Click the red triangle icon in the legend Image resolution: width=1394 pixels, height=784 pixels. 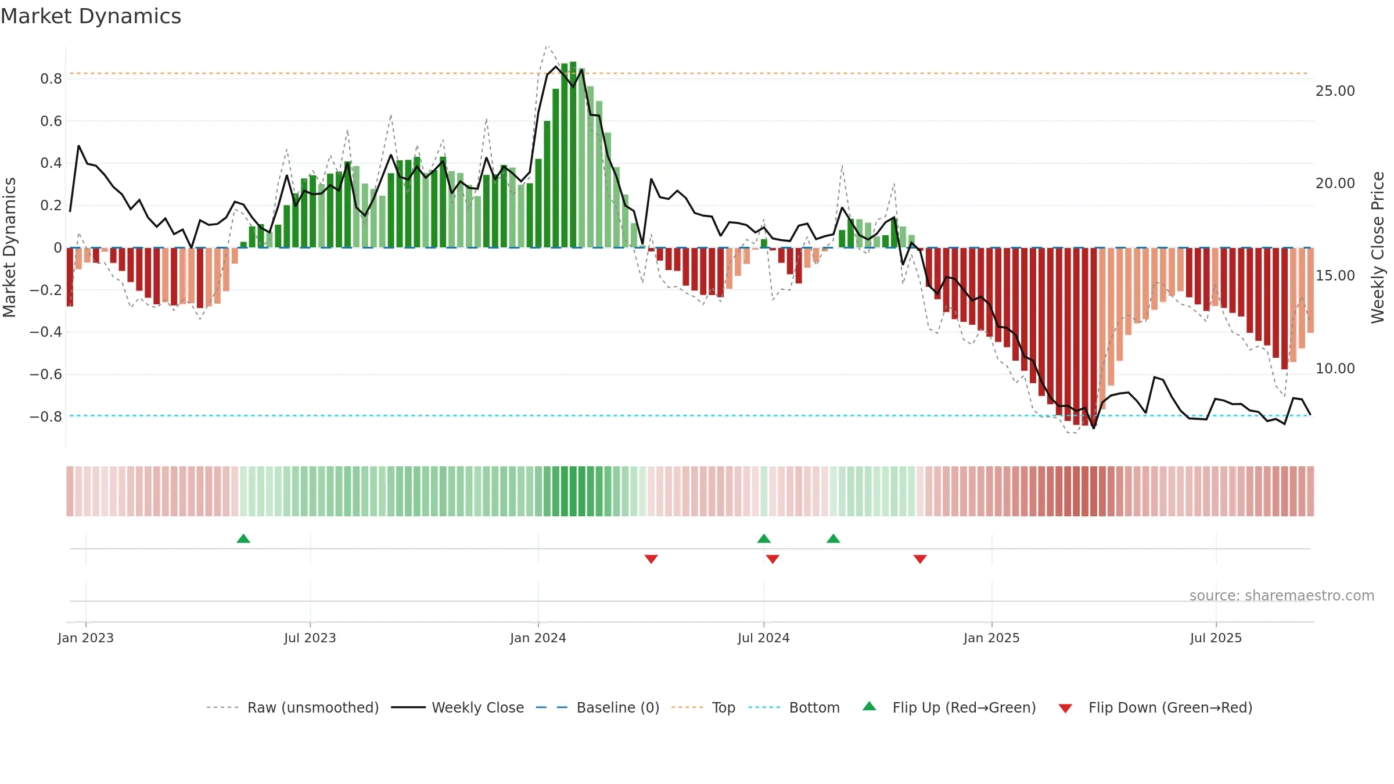[x=1065, y=709]
